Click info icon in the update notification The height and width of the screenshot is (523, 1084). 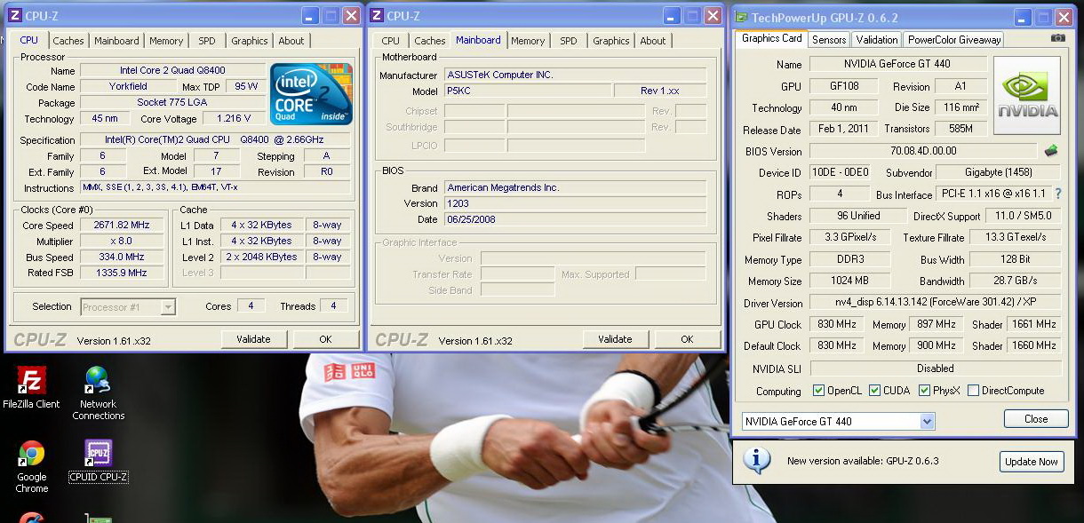pos(756,460)
